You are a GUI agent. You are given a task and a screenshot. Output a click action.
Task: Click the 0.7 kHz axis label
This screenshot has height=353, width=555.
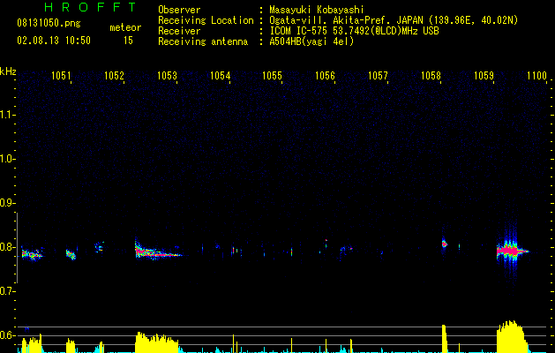[7, 291]
